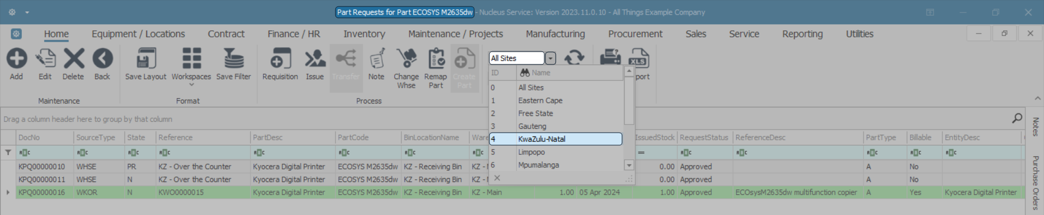Open Finance / HR tab
1044x215 pixels.
(294, 34)
